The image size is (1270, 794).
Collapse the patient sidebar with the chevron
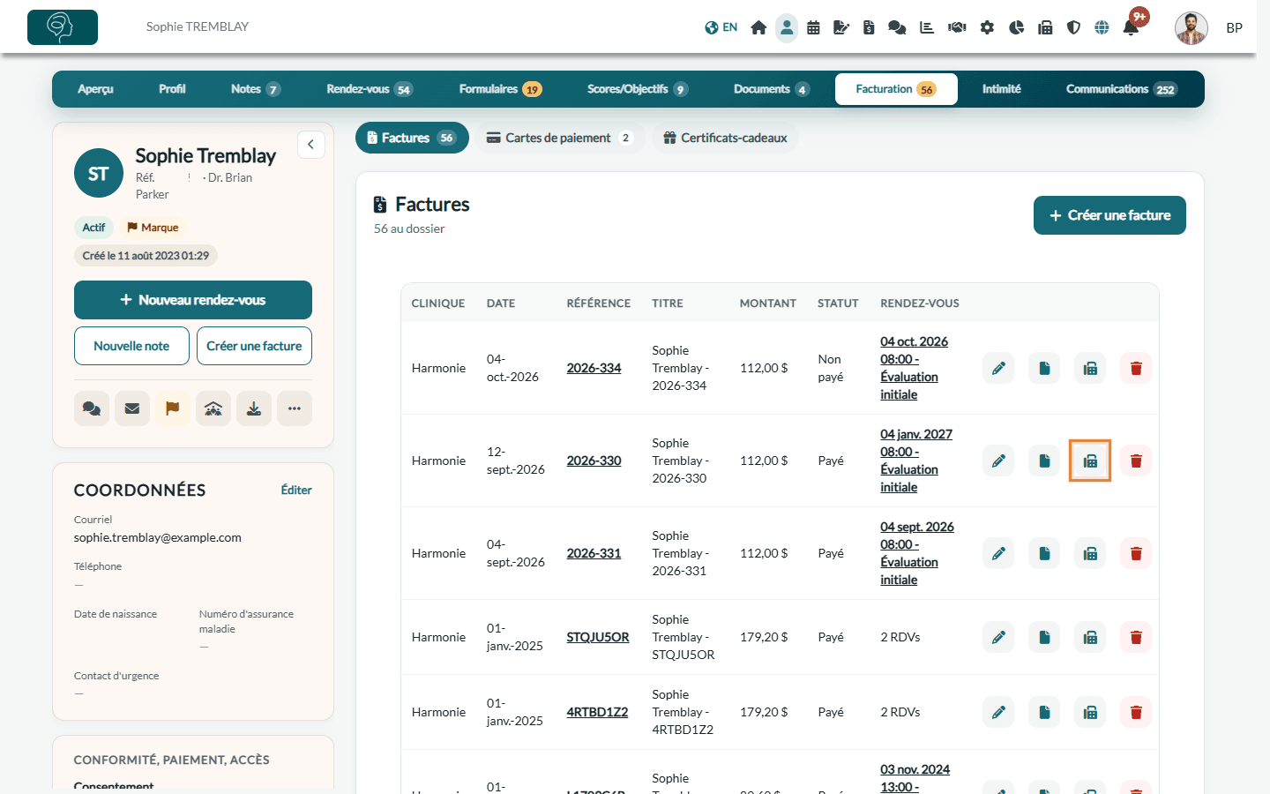tap(310, 145)
